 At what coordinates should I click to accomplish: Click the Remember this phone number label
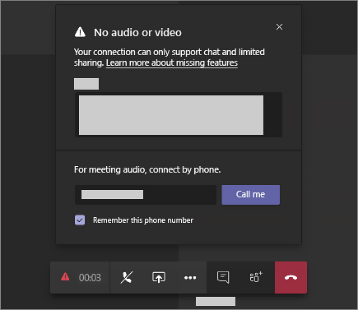(x=143, y=220)
